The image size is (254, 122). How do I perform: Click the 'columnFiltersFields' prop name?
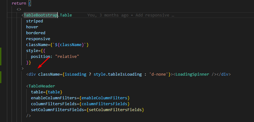click(54, 104)
